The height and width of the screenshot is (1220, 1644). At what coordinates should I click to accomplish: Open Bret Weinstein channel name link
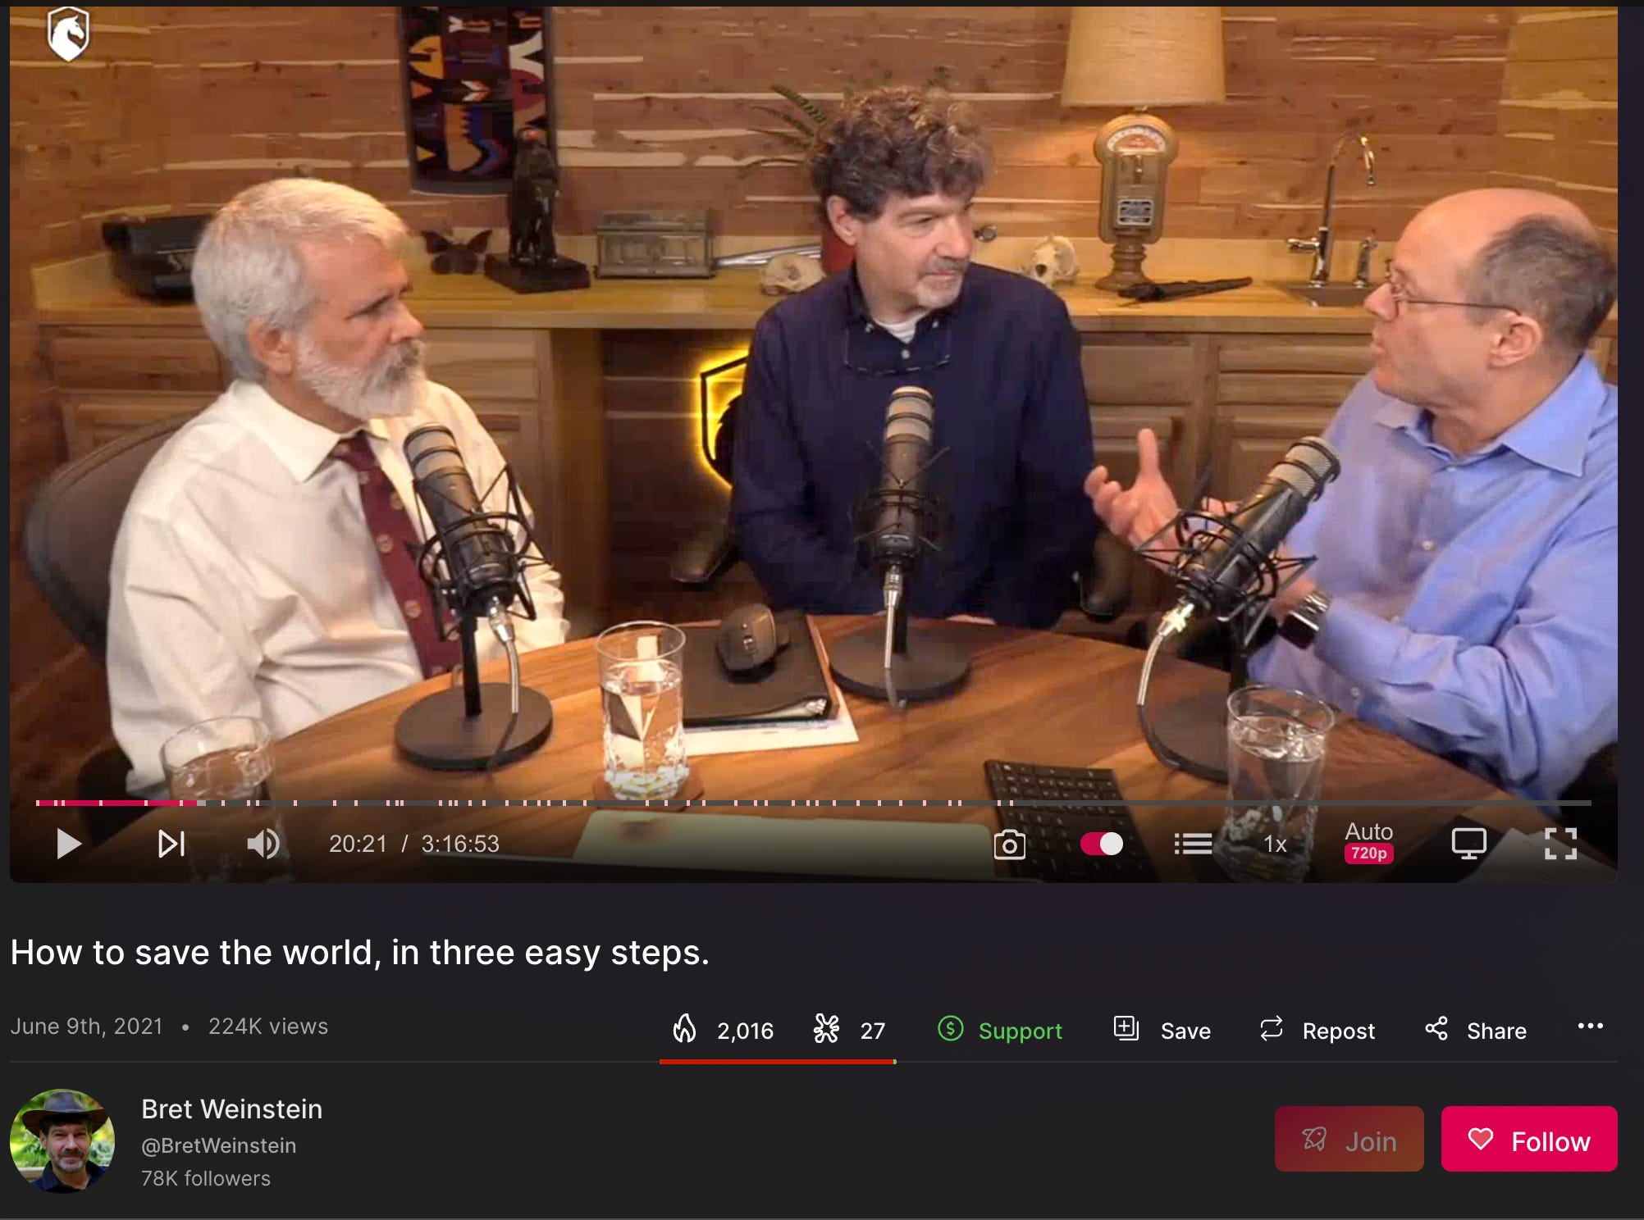231,1108
